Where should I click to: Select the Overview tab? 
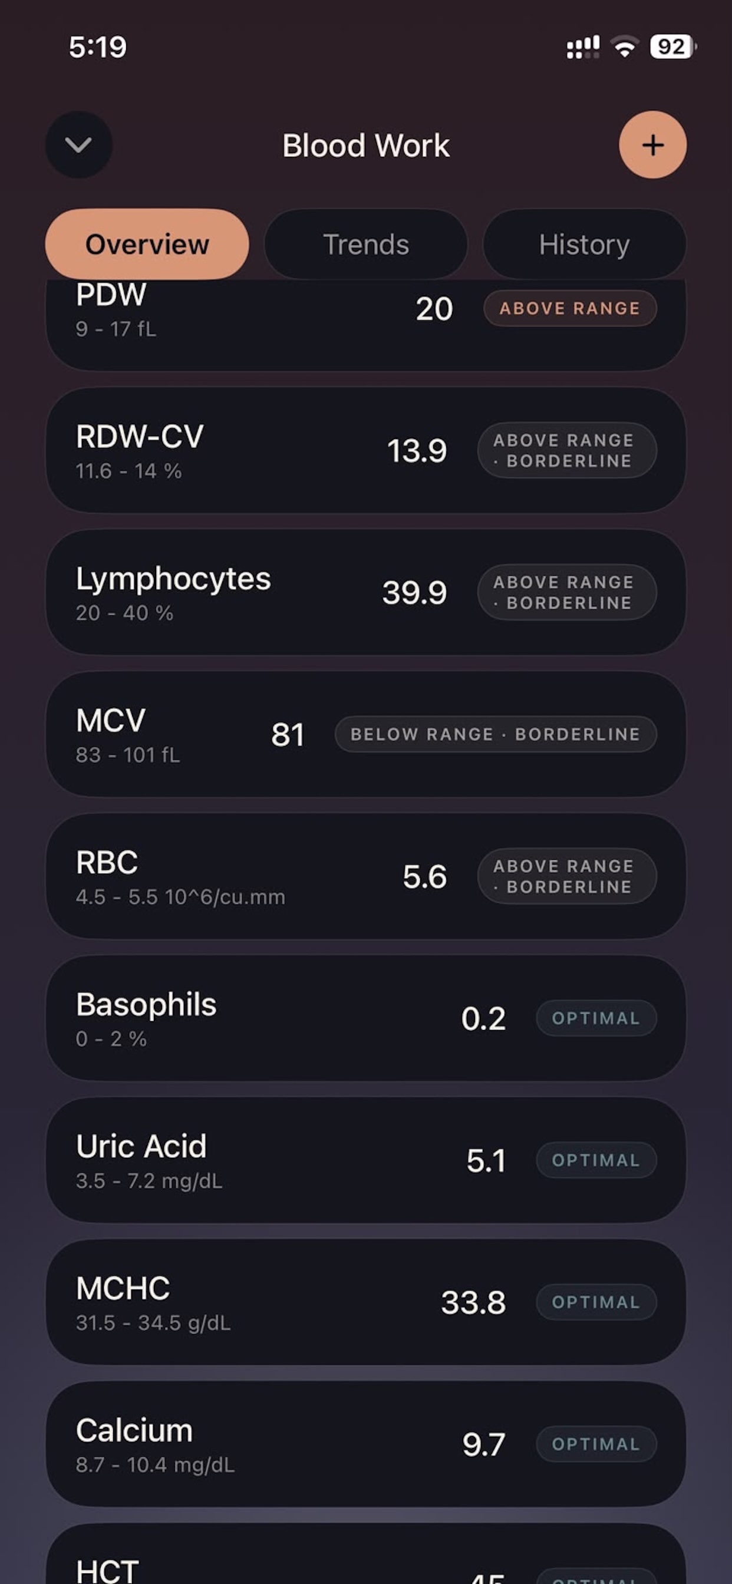(147, 244)
